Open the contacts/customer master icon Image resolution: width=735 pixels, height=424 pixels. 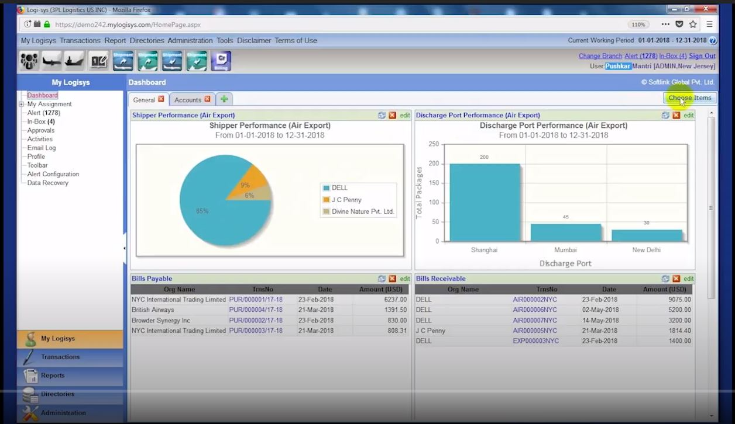click(29, 60)
